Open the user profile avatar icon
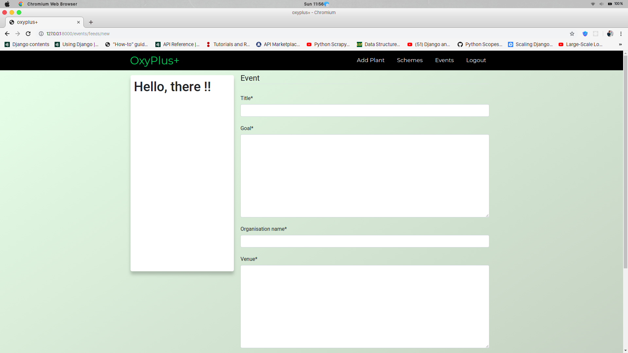 click(610, 34)
